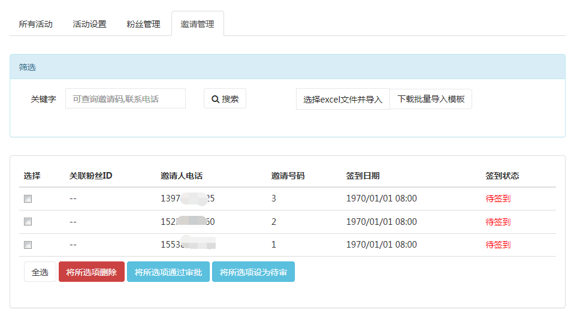Switch to the 活动设置 tab
The height and width of the screenshot is (316, 574).
pyautogui.click(x=89, y=25)
